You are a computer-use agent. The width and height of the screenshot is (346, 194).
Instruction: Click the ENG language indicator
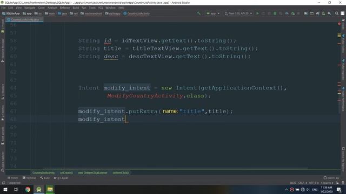click(x=315, y=189)
